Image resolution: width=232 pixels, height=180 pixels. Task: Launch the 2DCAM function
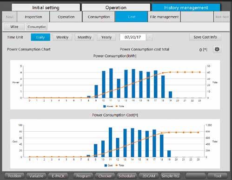coord(149,176)
